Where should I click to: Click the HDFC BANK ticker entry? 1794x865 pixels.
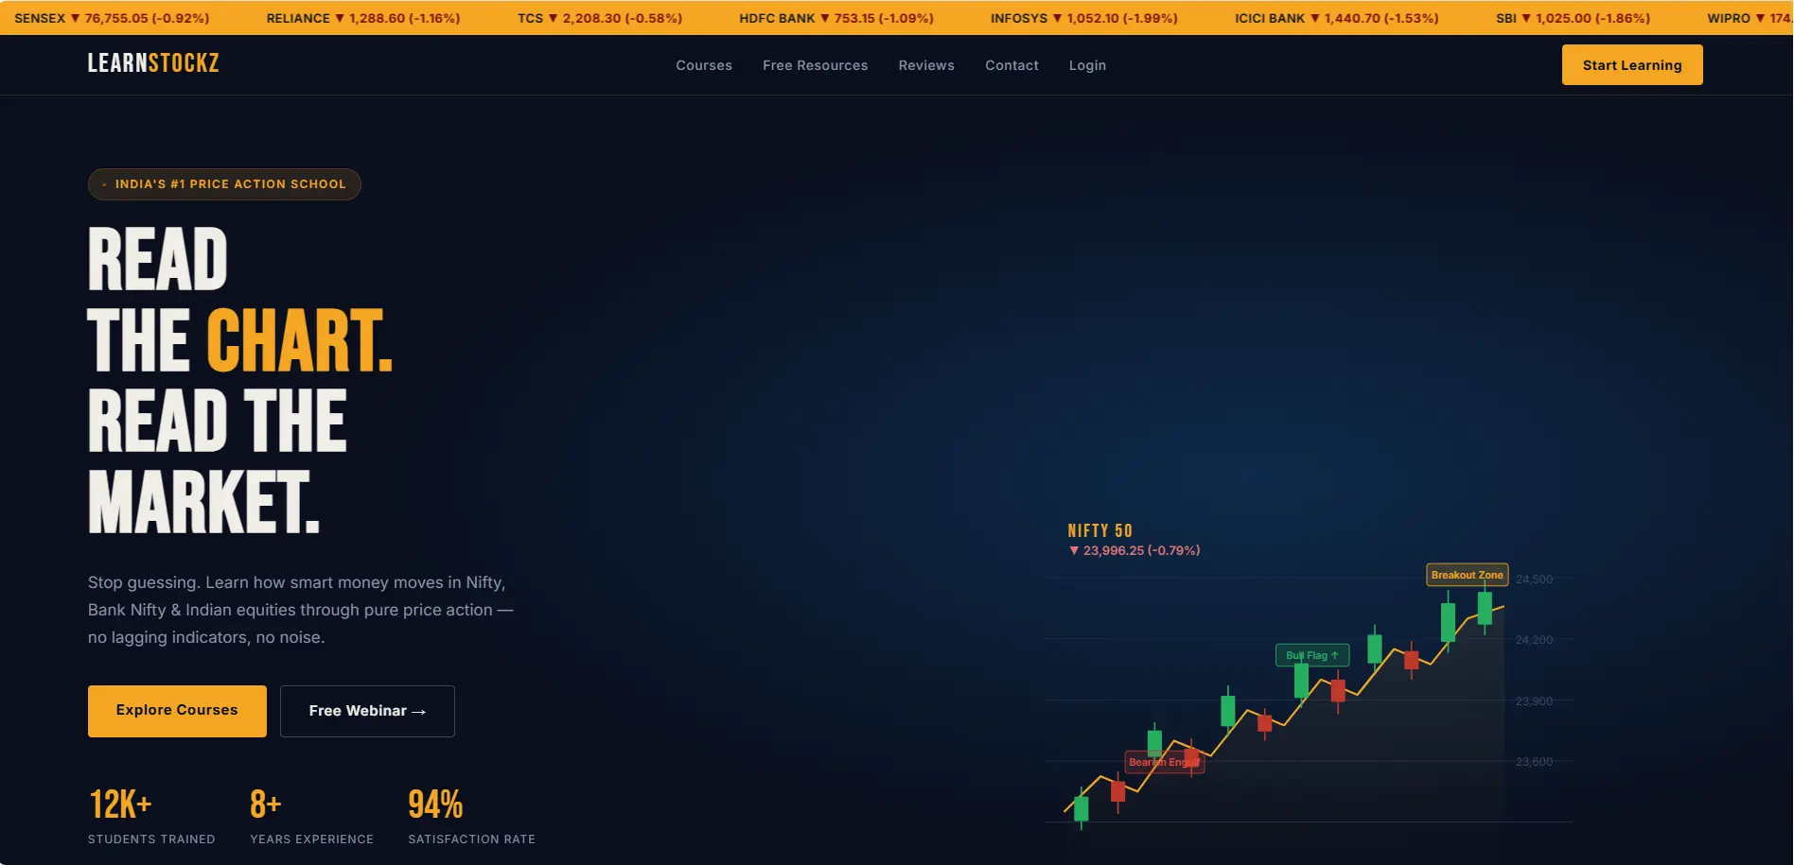pyautogui.click(x=836, y=18)
